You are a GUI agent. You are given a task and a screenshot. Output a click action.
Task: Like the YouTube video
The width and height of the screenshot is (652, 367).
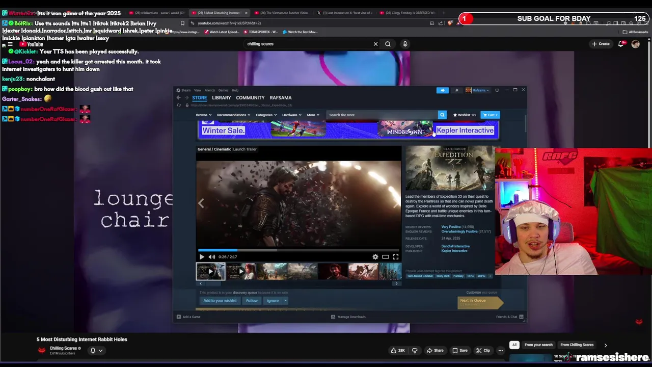pyautogui.click(x=398, y=351)
